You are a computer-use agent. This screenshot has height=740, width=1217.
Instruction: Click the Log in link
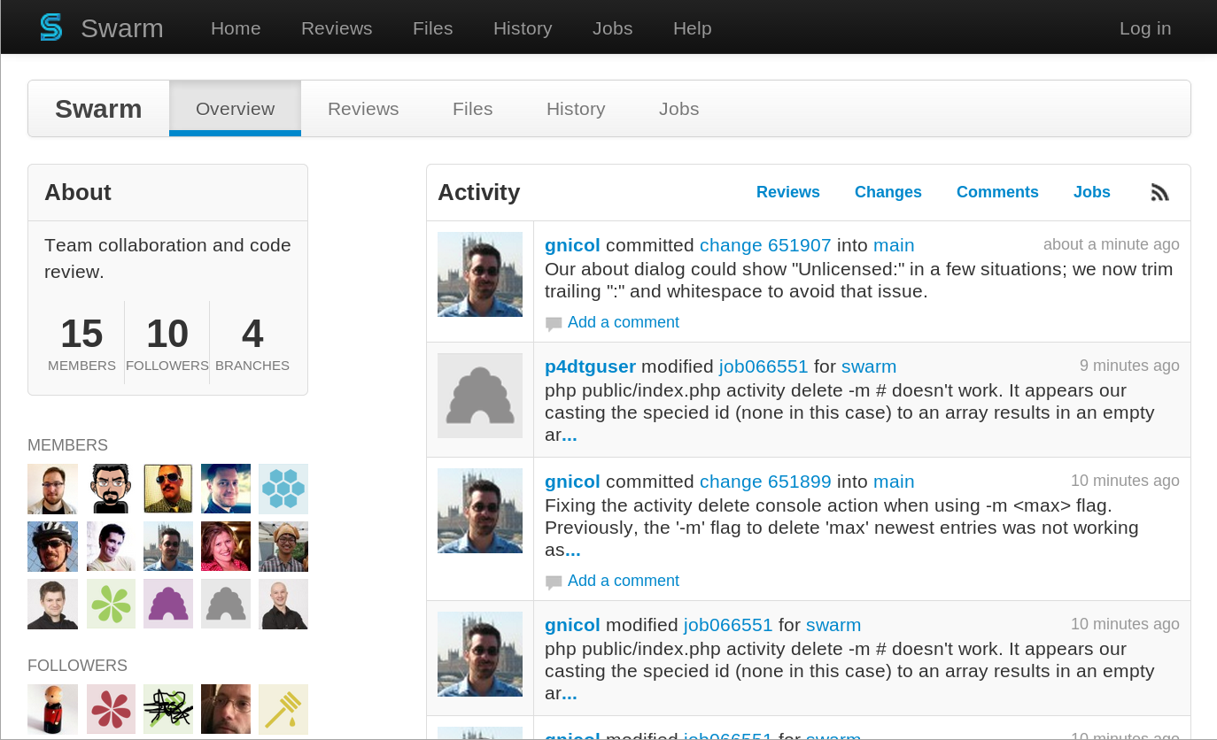click(1144, 28)
